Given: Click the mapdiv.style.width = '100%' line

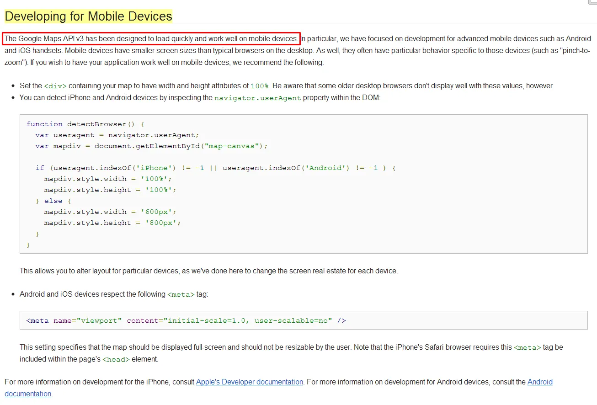Looking at the screenshot, I should coord(108,179).
